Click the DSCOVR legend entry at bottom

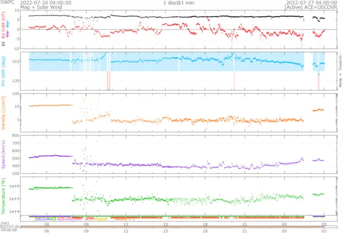click(42, 219)
